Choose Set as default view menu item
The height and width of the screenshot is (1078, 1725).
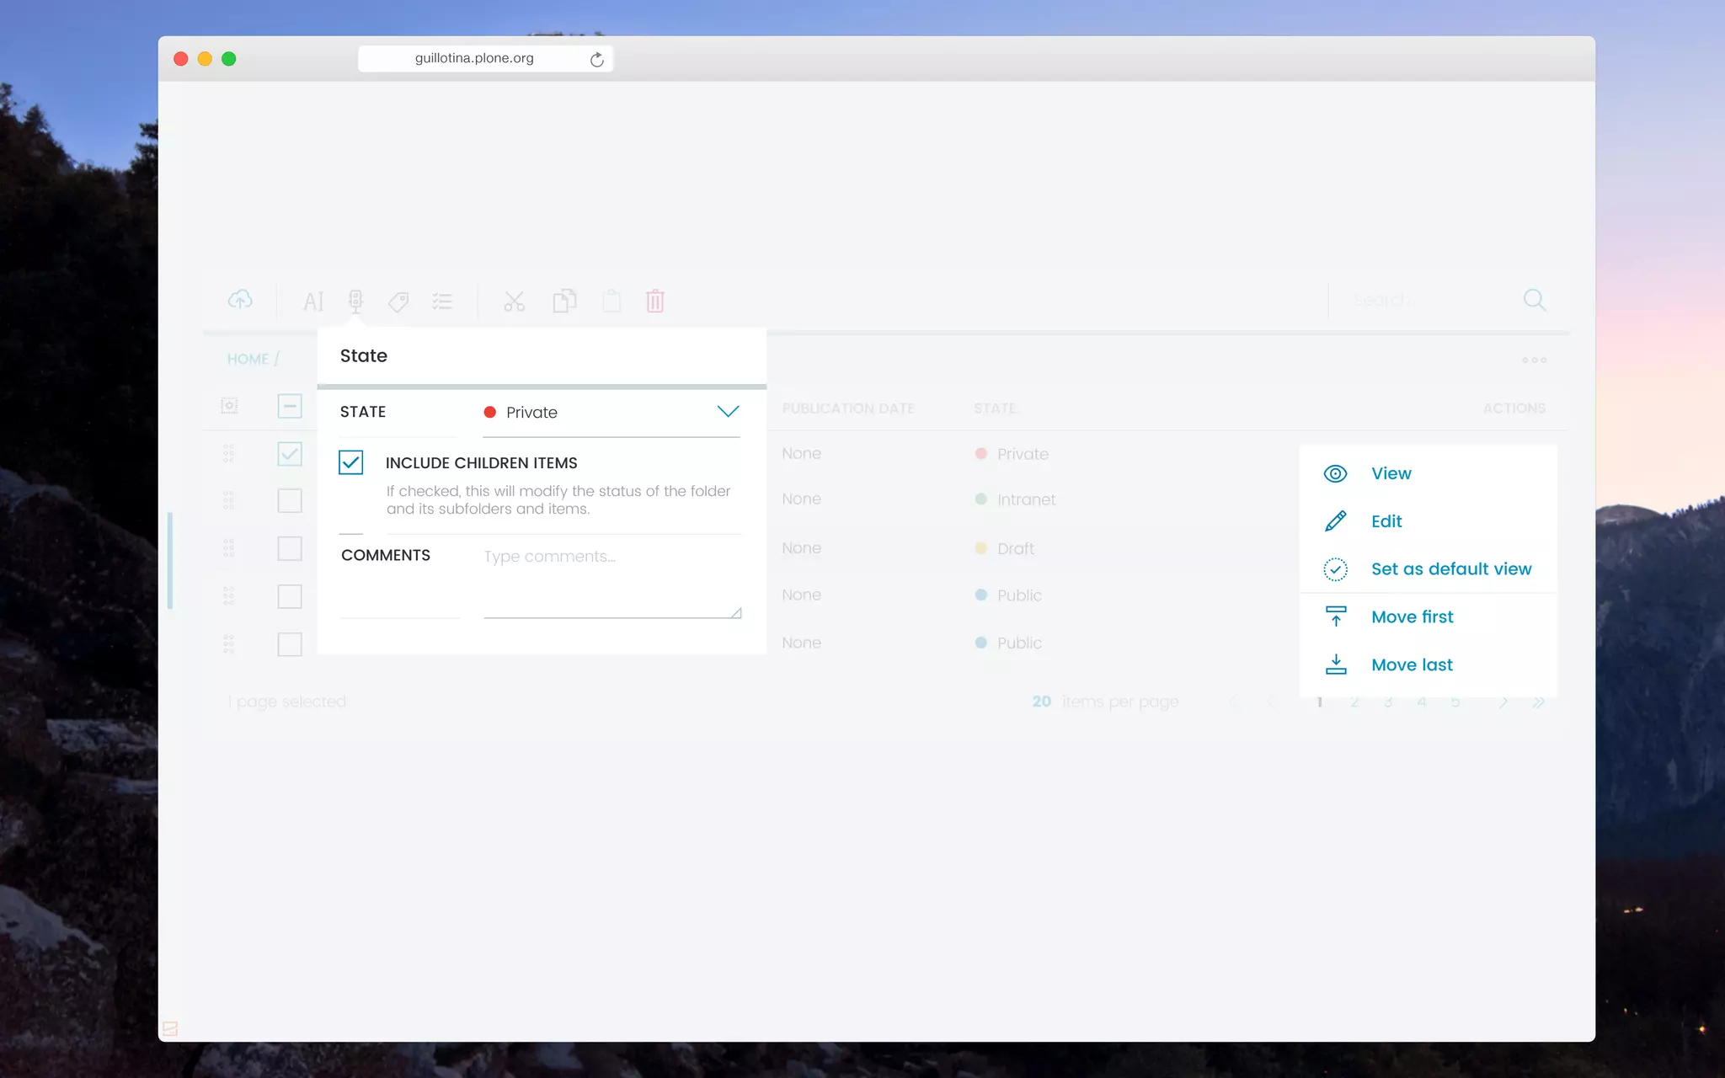[1450, 569]
